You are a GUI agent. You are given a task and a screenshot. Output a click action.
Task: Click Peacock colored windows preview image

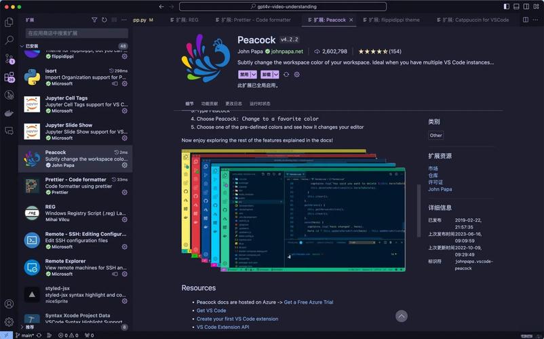pos(294,210)
